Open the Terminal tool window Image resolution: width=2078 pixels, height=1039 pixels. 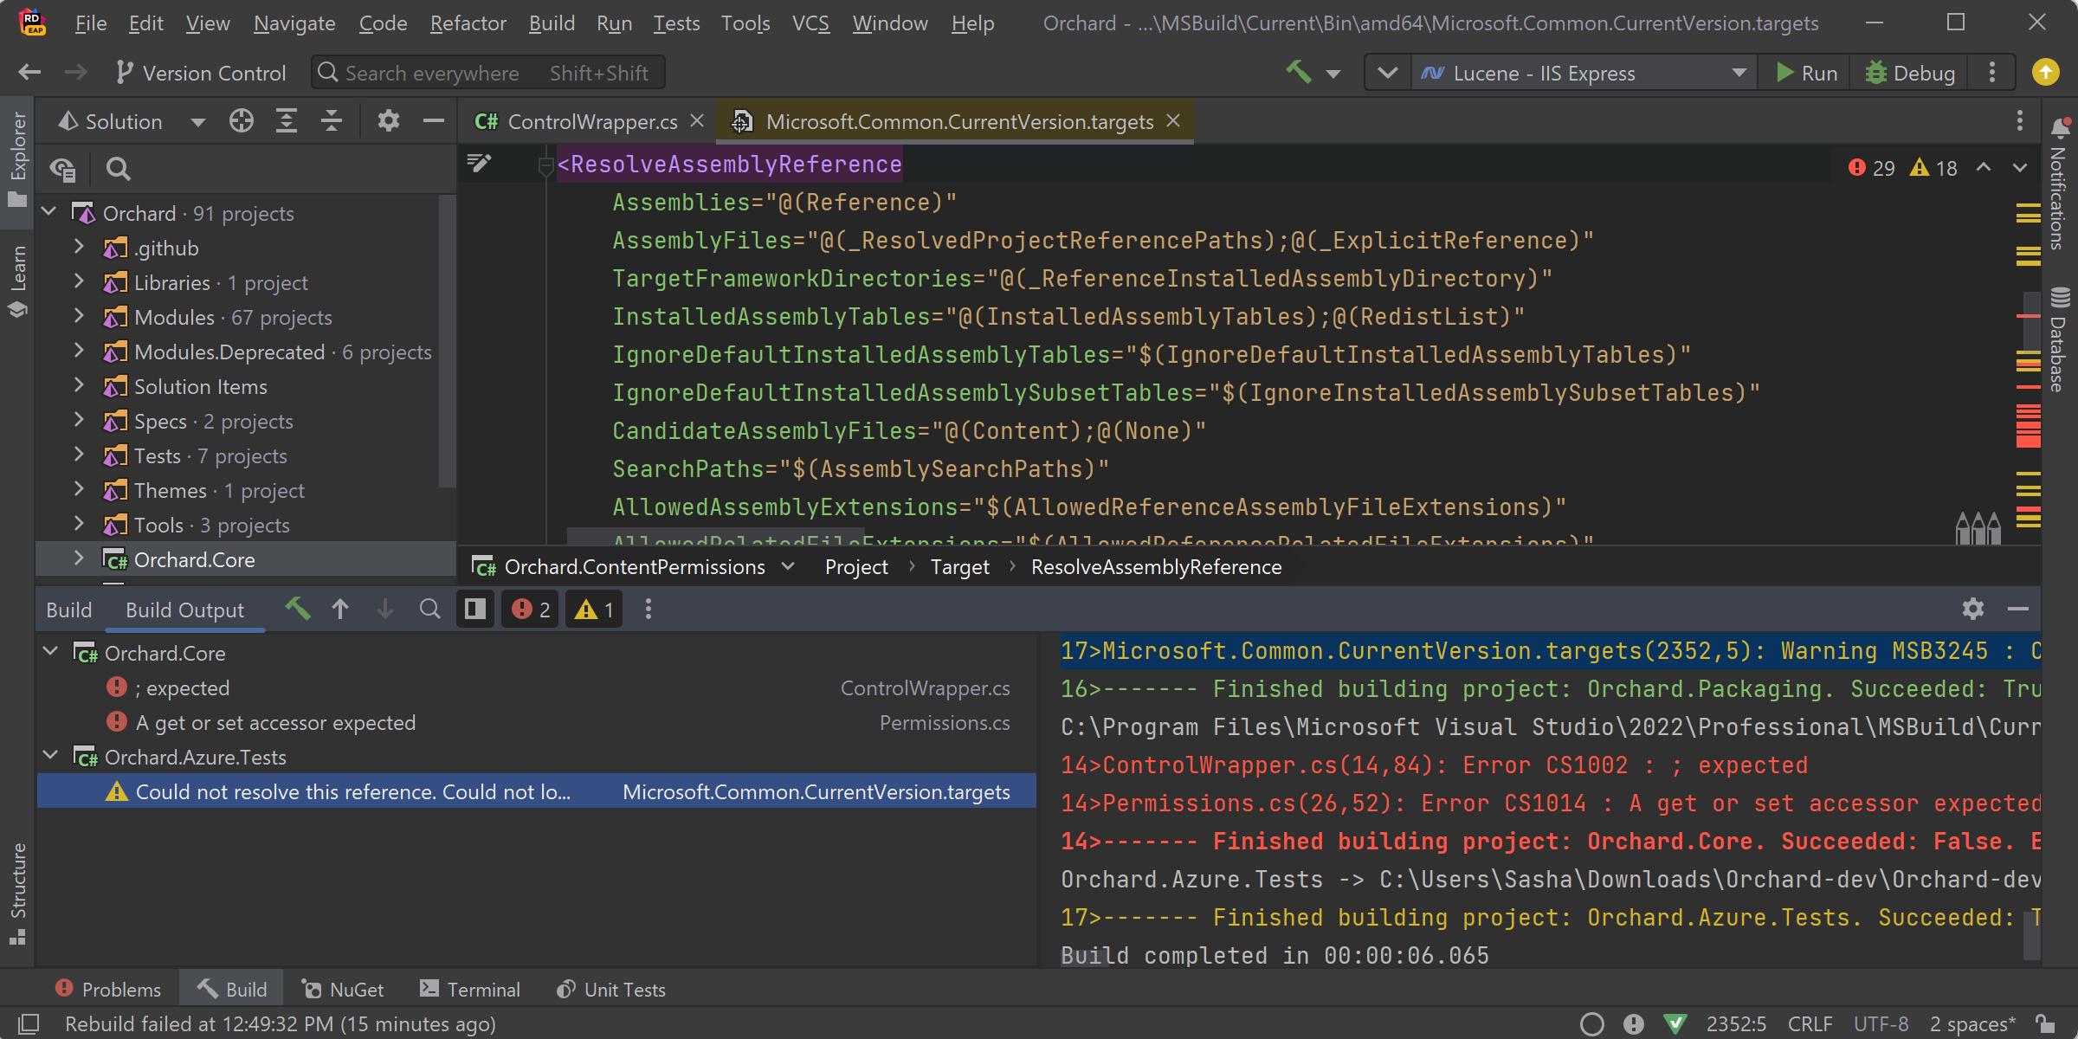coord(470,989)
